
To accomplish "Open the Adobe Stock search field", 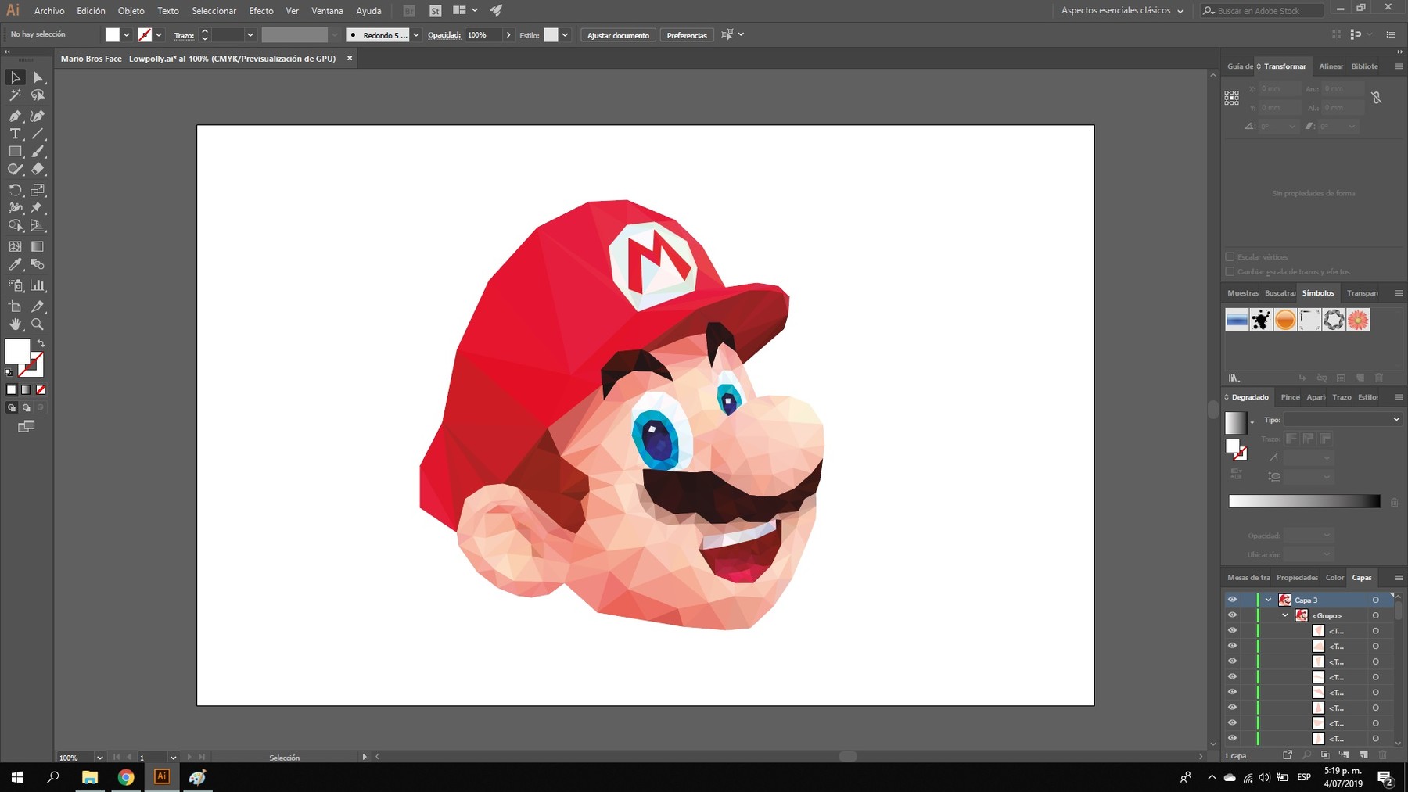I will [1261, 10].
